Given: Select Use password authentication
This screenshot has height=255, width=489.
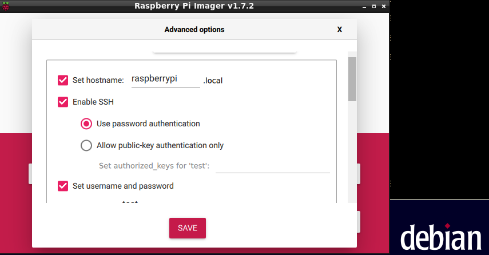Looking at the screenshot, I should pyautogui.click(x=86, y=123).
